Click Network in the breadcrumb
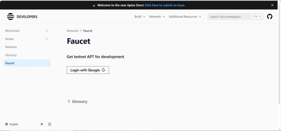Viewport: 281px width, 131px height. coord(73,31)
